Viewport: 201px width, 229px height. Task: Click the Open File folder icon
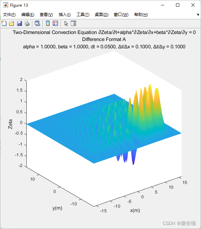[12, 23]
